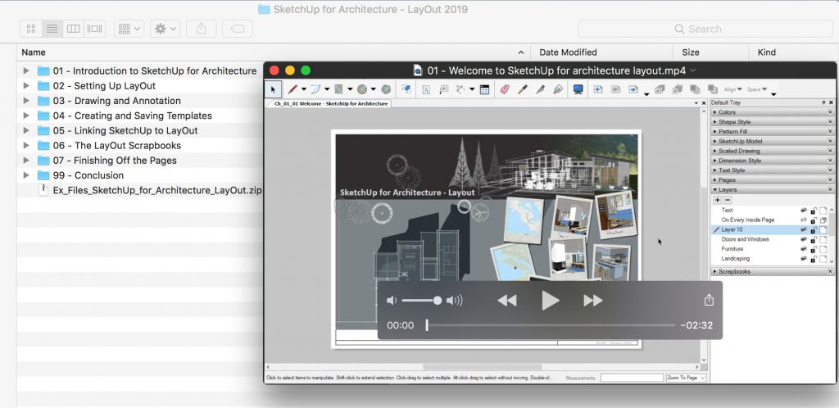This screenshot has height=408, width=839.
Task: Select the Polygon shape tool
Action: click(x=386, y=89)
